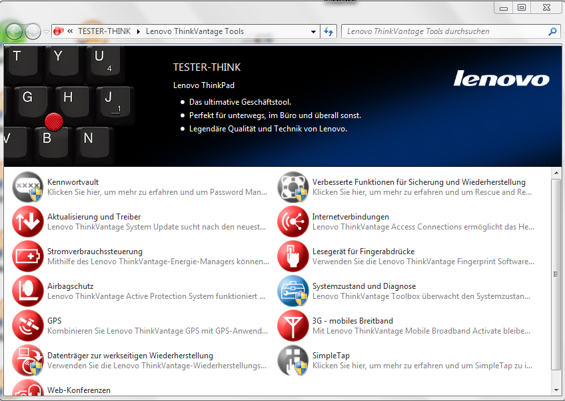
Task: Click the Energie-Managers description text
Action: pyautogui.click(x=158, y=262)
